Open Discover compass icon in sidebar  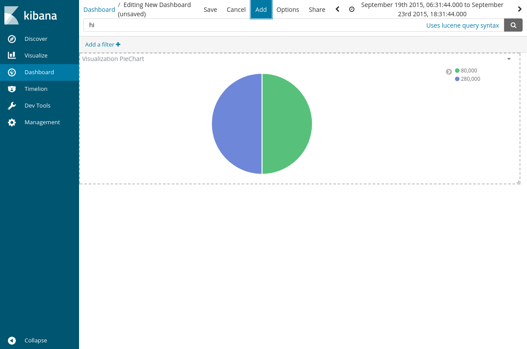tap(12, 39)
